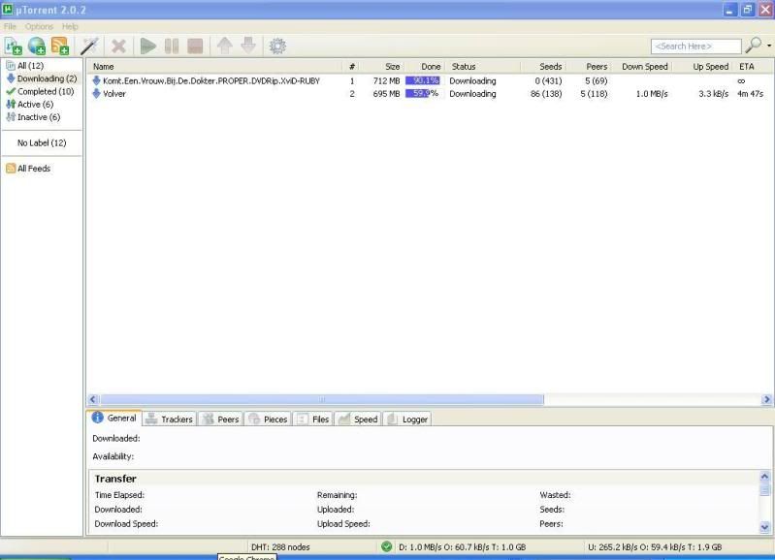The width and height of the screenshot is (775, 560).
Task: Sort by the # column header
Action: 352,67
